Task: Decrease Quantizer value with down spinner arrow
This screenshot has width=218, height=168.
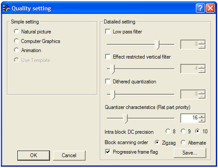Action: pos(202,120)
